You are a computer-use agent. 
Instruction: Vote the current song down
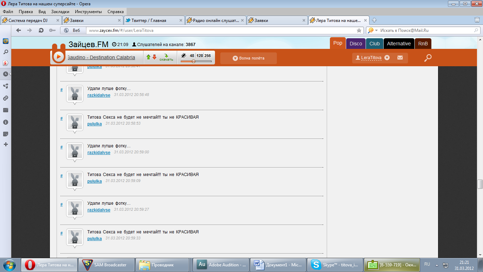[x=155, y=57]
